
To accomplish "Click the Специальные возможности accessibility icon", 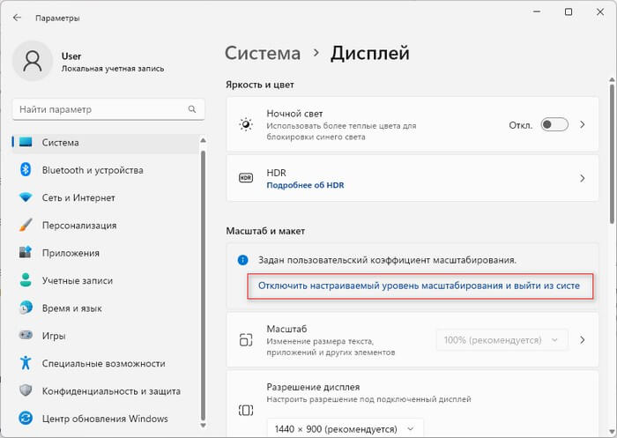I will [x=26, y=363].
